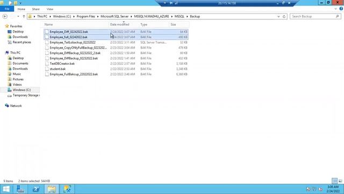The image size is (344, 194).
Task: Select Employee_DiffBackup_02232022.bak file
Action: click(x=74, y=58)
